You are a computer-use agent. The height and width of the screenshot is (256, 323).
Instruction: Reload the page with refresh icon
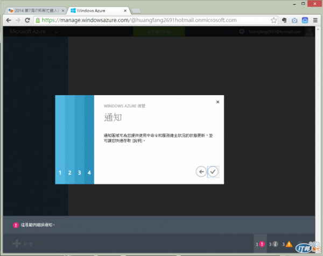coord(27,20)
